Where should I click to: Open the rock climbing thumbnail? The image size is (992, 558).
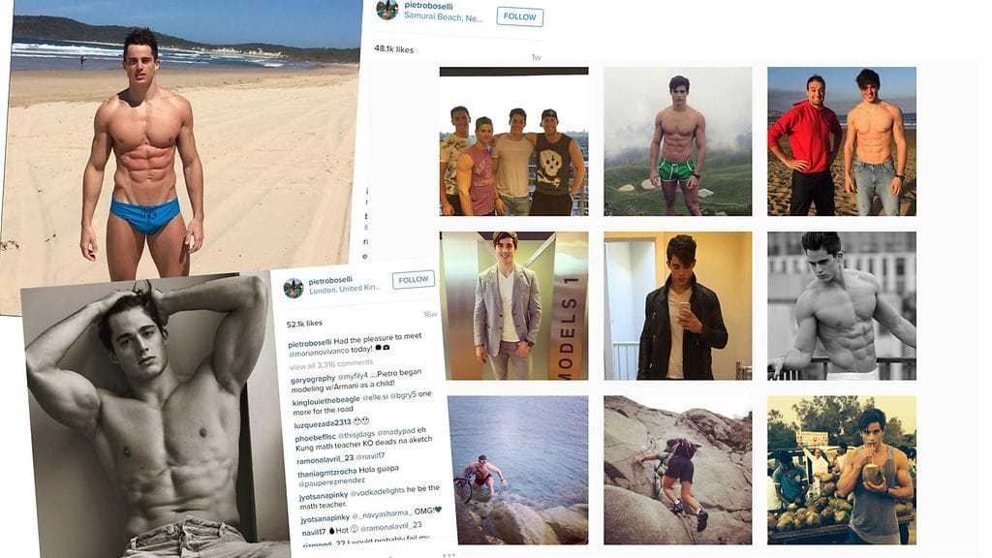click(x=677, y=470)
